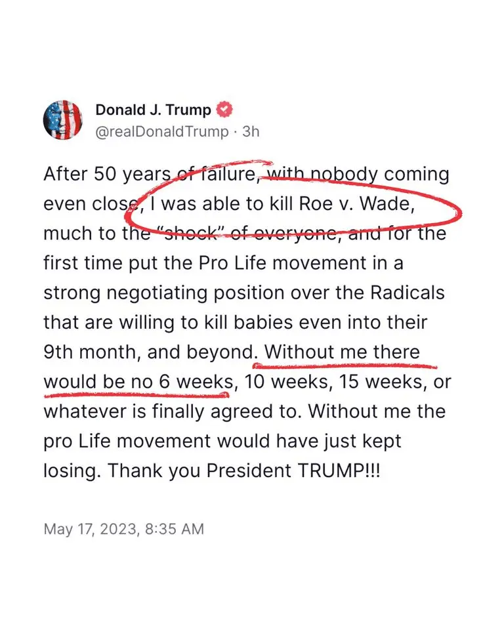Screen dimensions: 504x630
Task: Select the underlined 'Without me there' text
Action: tap(342, 352)
